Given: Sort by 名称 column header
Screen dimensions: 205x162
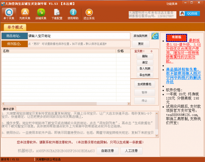Looking at the screenshot, I should point(59,51).
